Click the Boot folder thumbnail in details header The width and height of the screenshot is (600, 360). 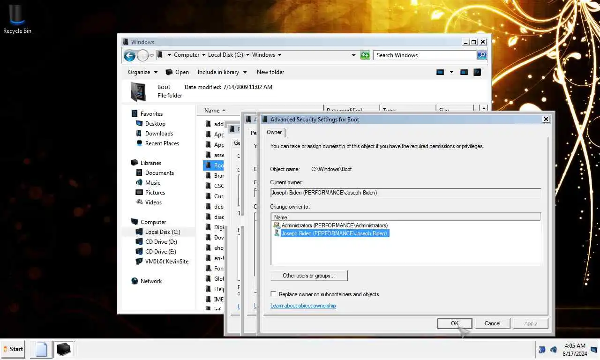(139, 91)
